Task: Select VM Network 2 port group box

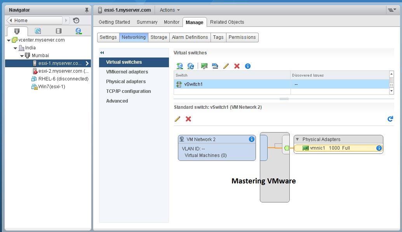Action: click(x=217, y=148)
